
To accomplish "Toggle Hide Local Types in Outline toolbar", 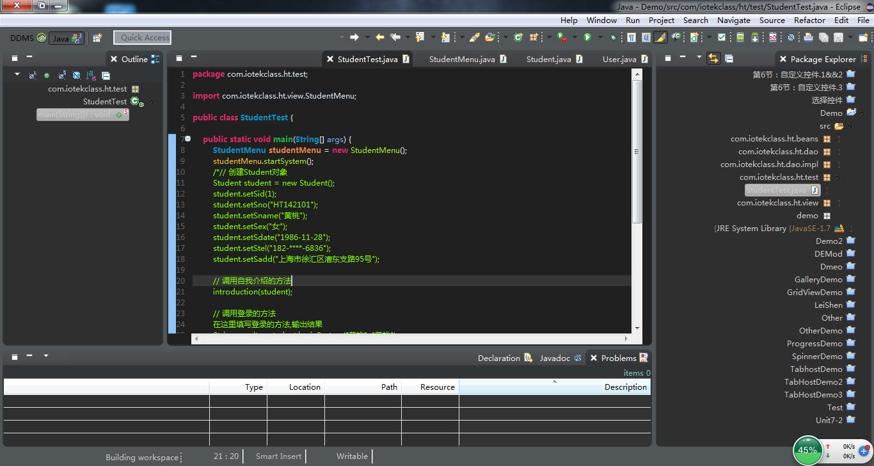I will click(33, 76).
